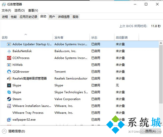163x137 pixels.
Task: Collapse to brief info with circle arrow
Action: pyautogui.click(x=4, y=131)
